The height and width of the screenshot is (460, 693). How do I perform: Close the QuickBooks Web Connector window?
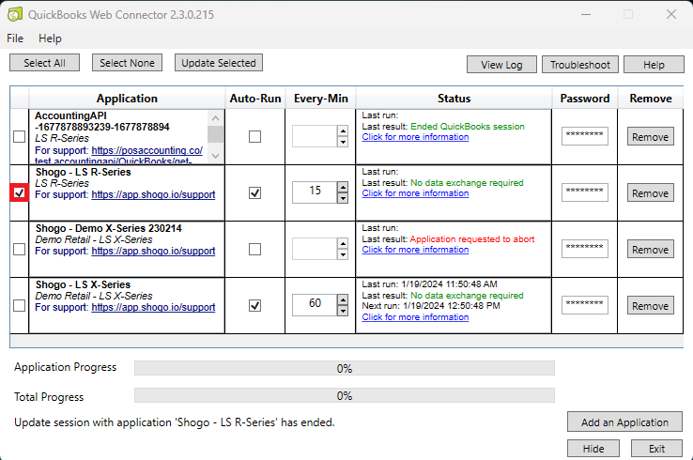(x=671, y=15)
